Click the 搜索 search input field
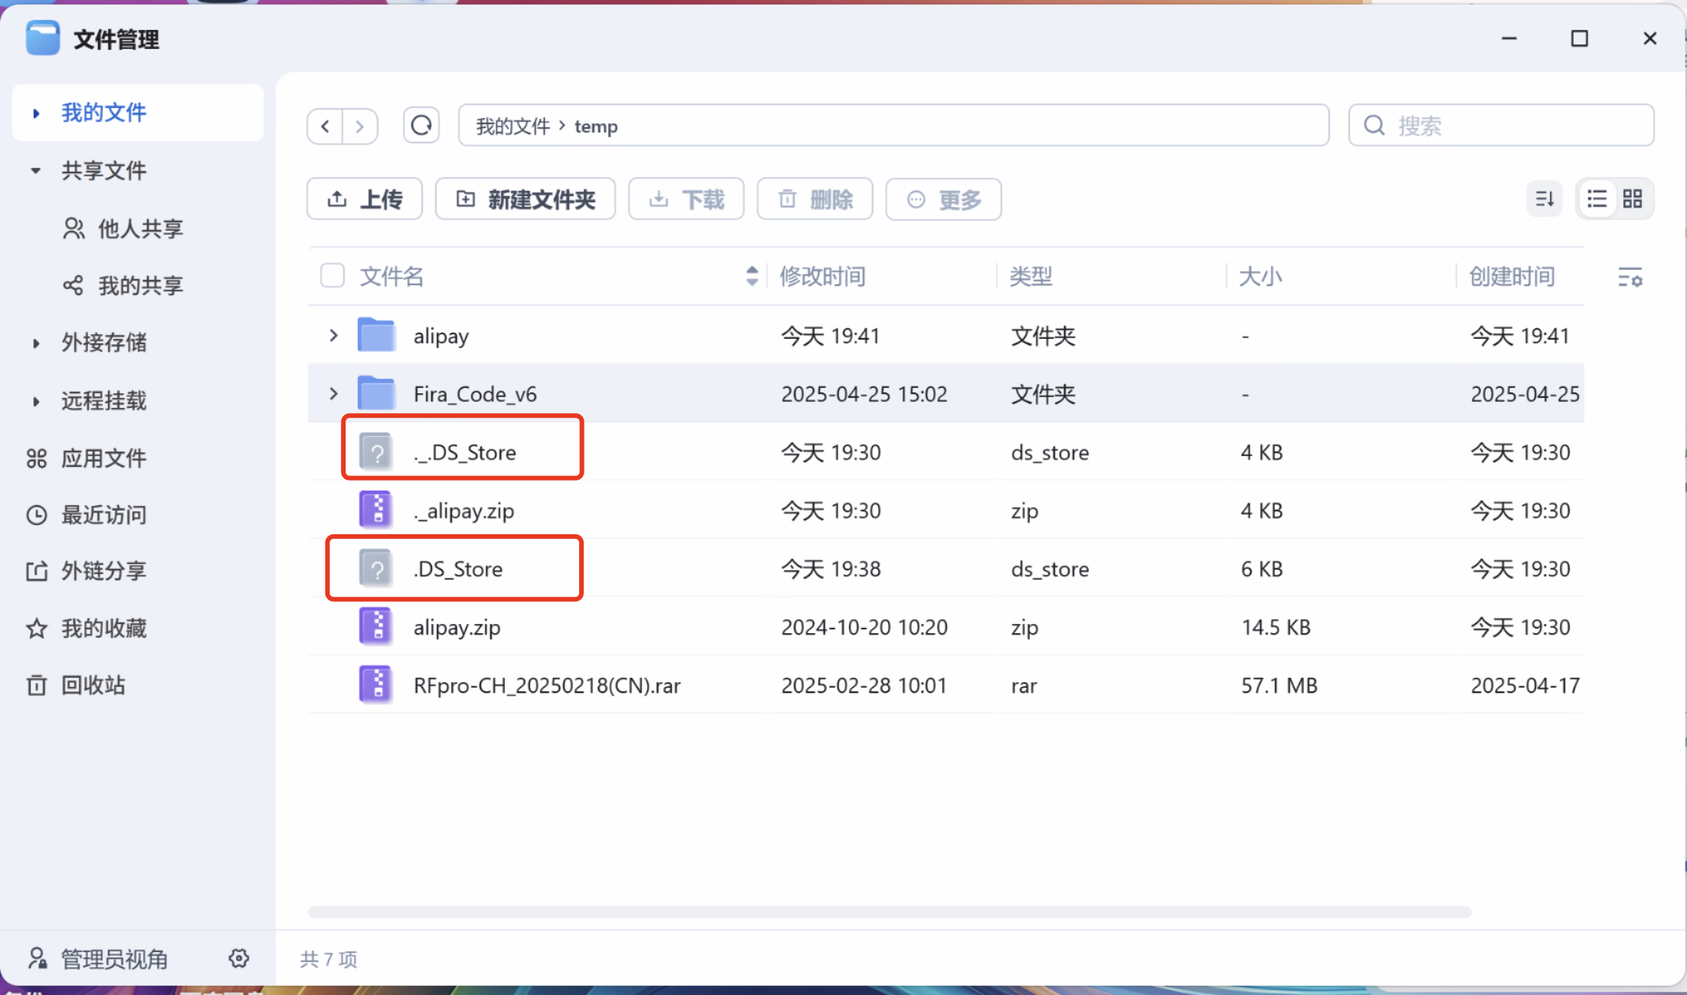This screenshot has height=995, width=1687. click(x=1502, y=125)
